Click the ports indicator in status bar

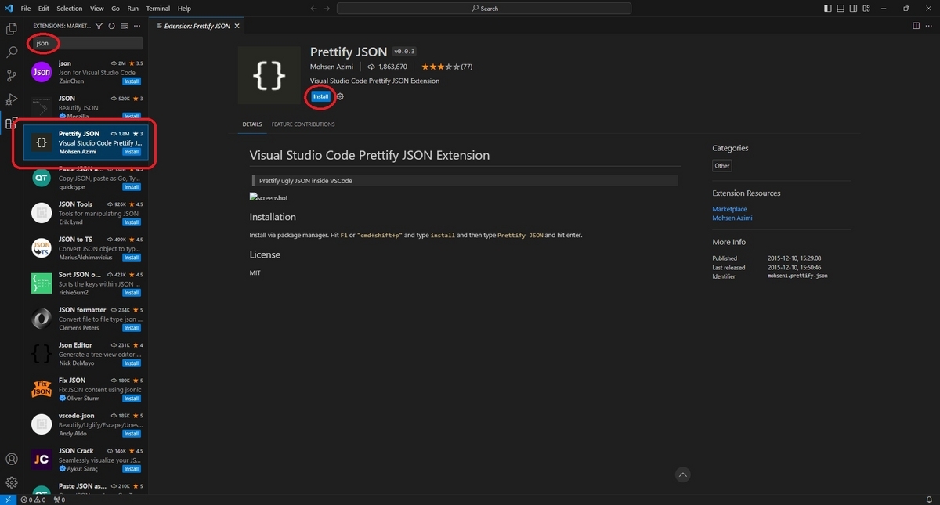[x=60, y=500]
